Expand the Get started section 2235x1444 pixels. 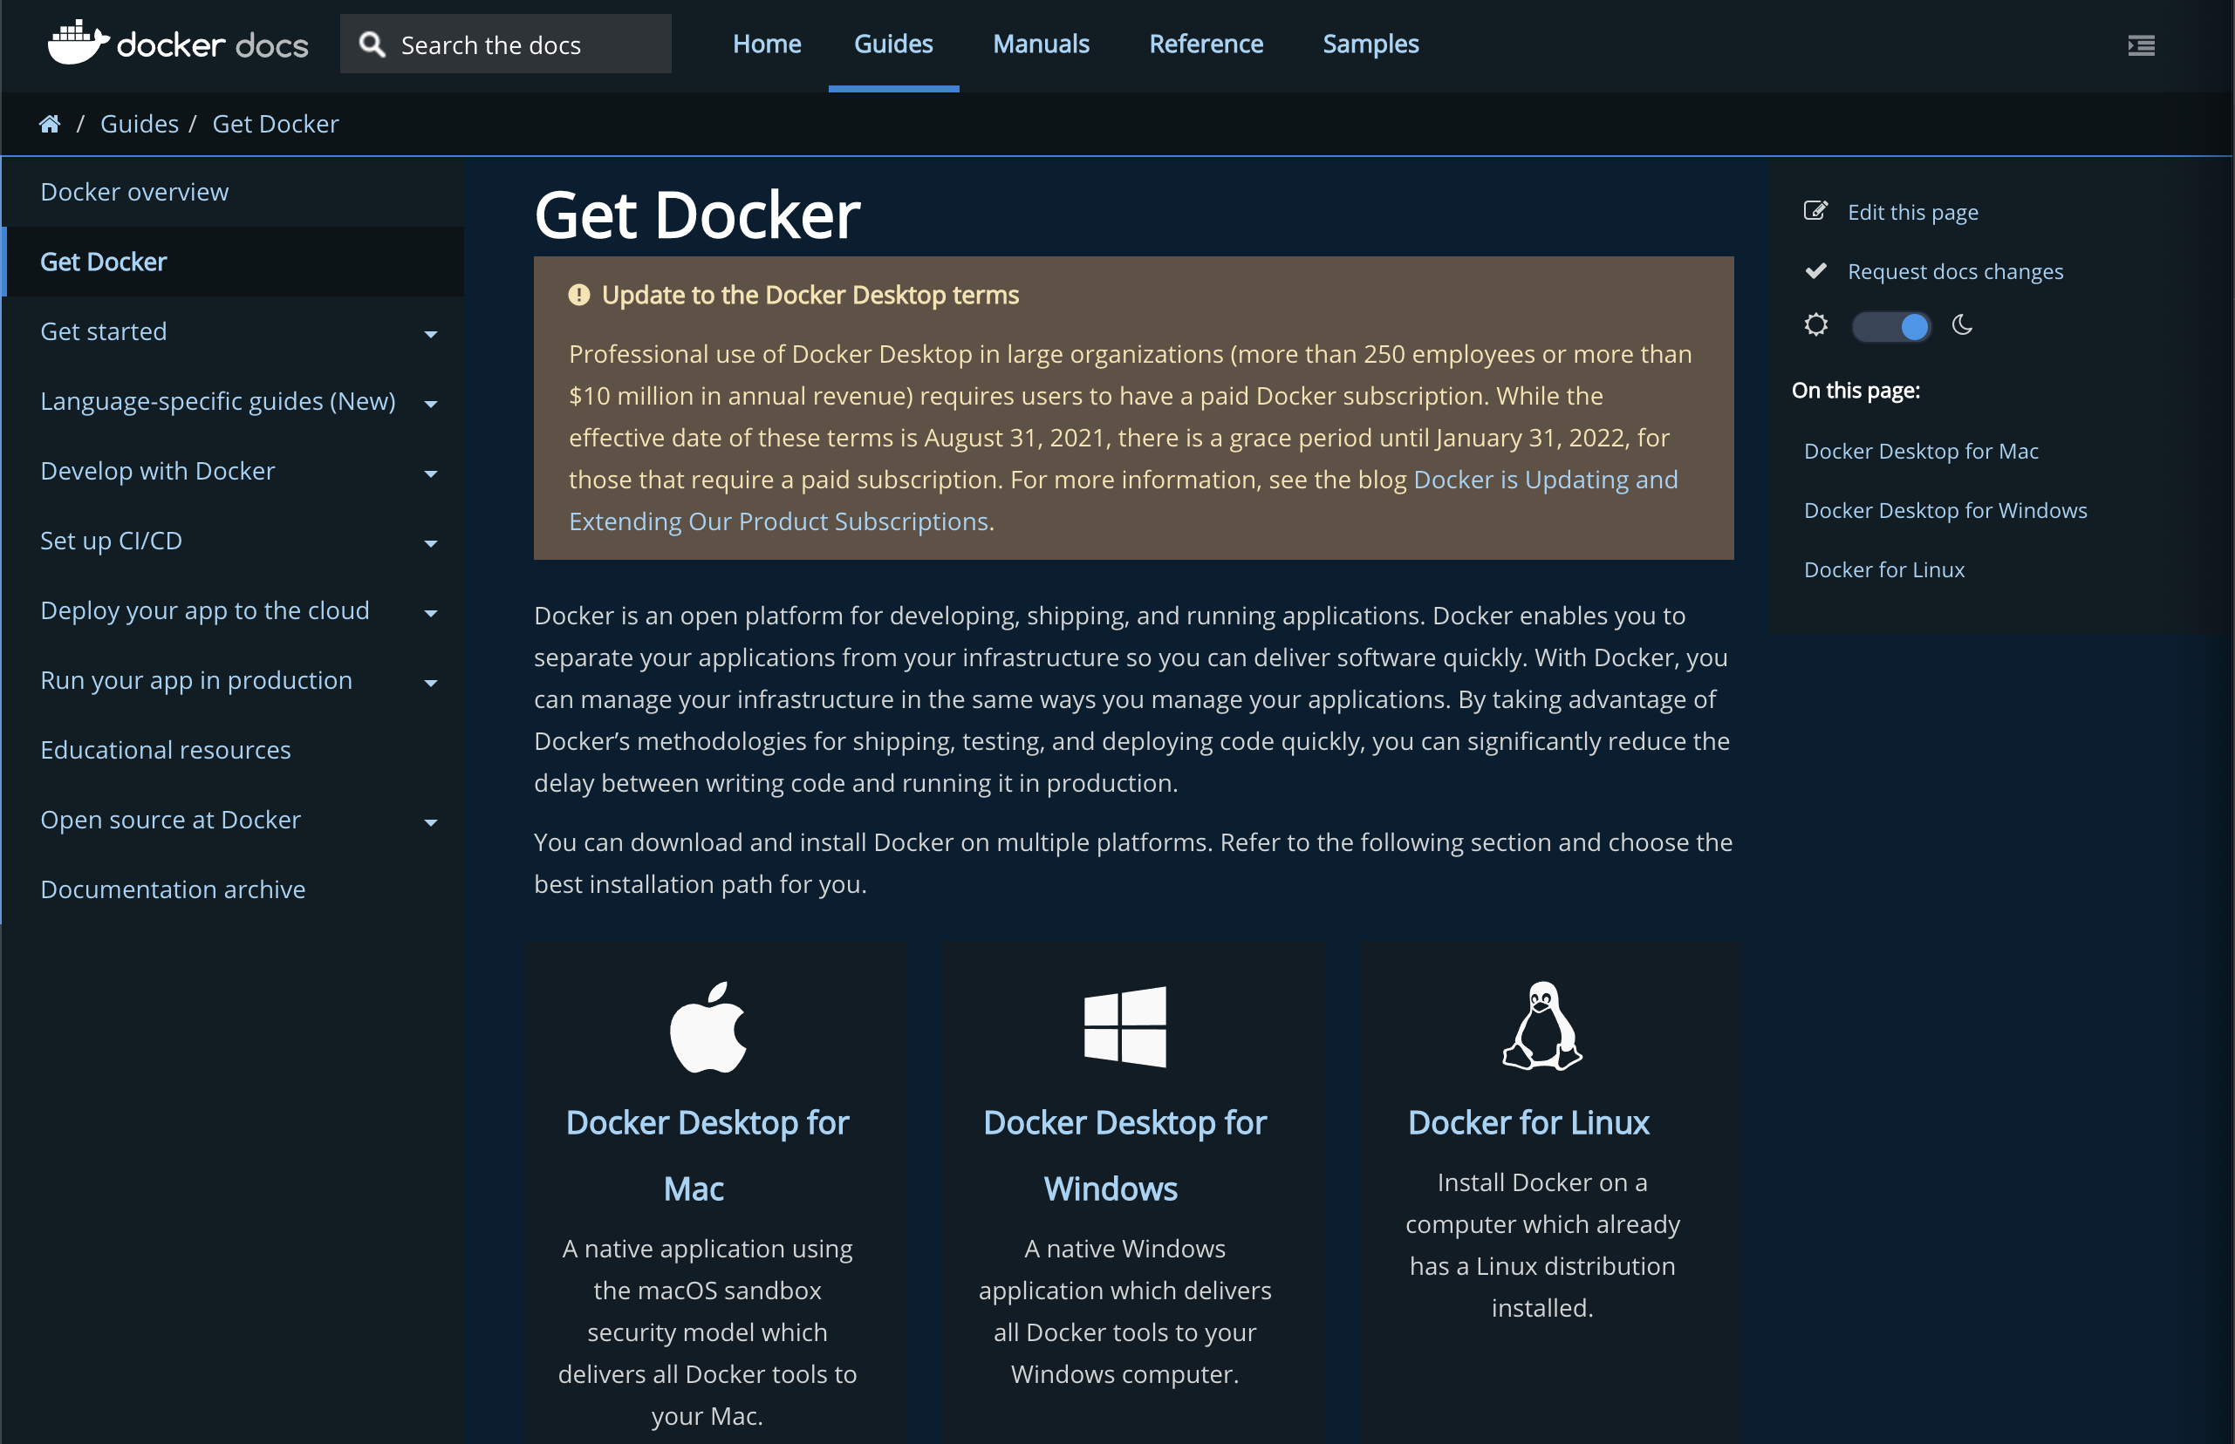430,334
